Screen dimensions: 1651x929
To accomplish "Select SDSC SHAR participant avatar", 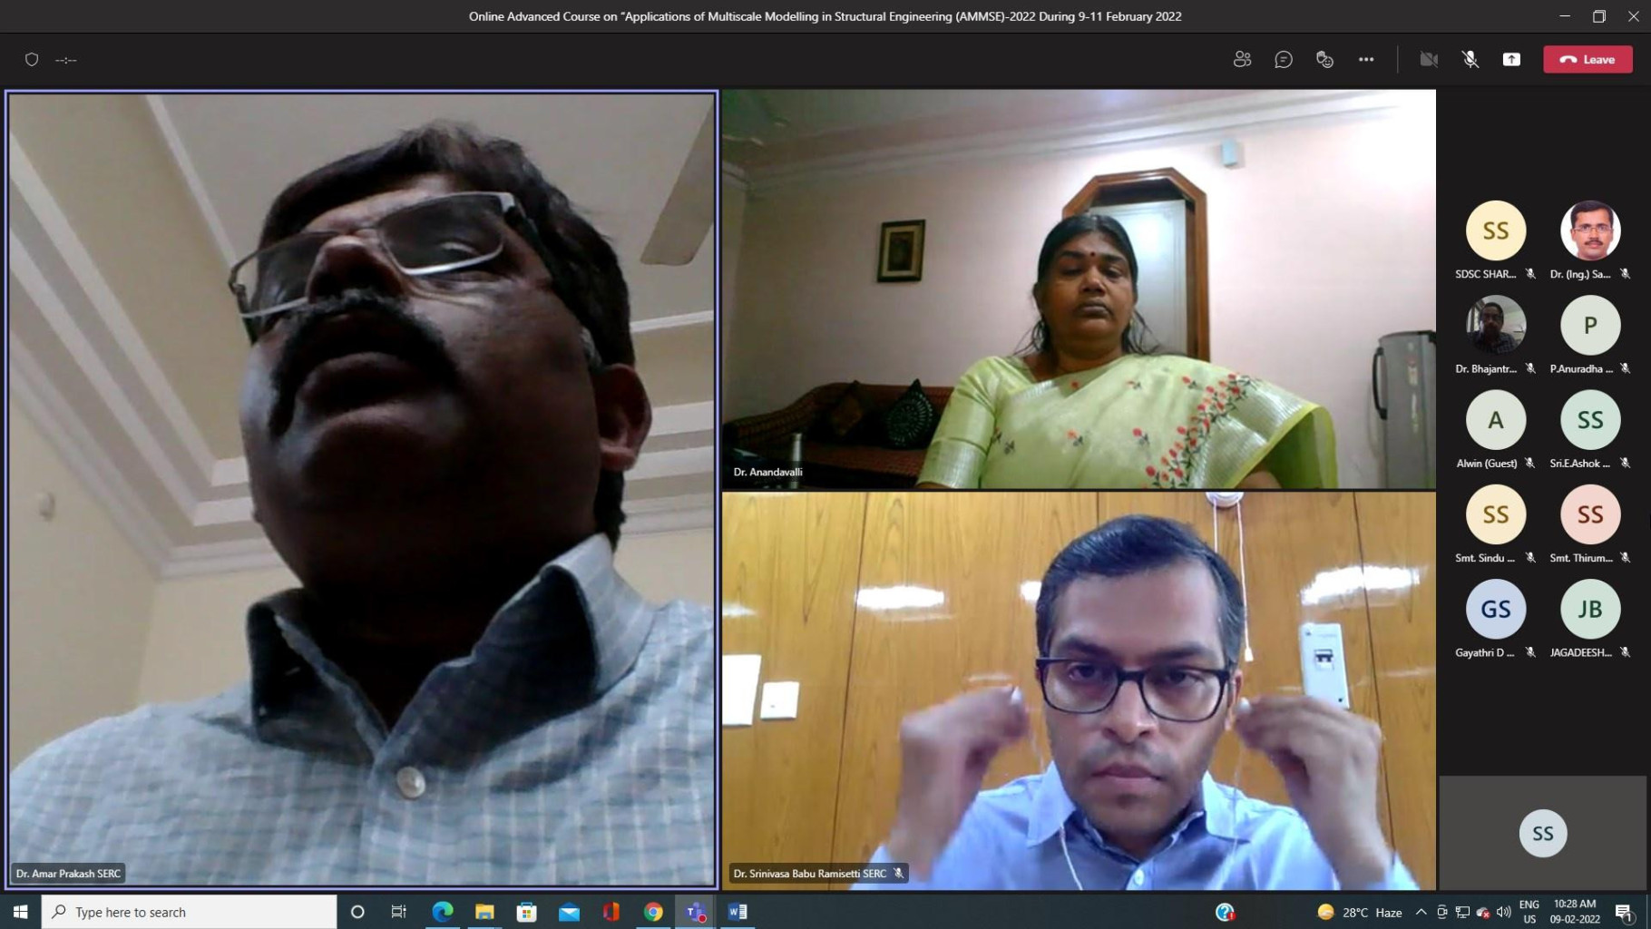I will (x=1495, y=230).
